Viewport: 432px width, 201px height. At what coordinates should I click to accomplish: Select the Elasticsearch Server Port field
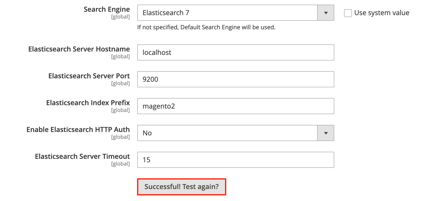point(236,79)
